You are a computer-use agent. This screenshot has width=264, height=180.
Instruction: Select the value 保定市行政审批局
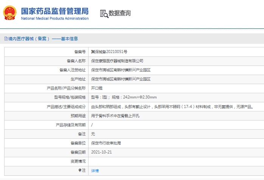coord(106,143)
